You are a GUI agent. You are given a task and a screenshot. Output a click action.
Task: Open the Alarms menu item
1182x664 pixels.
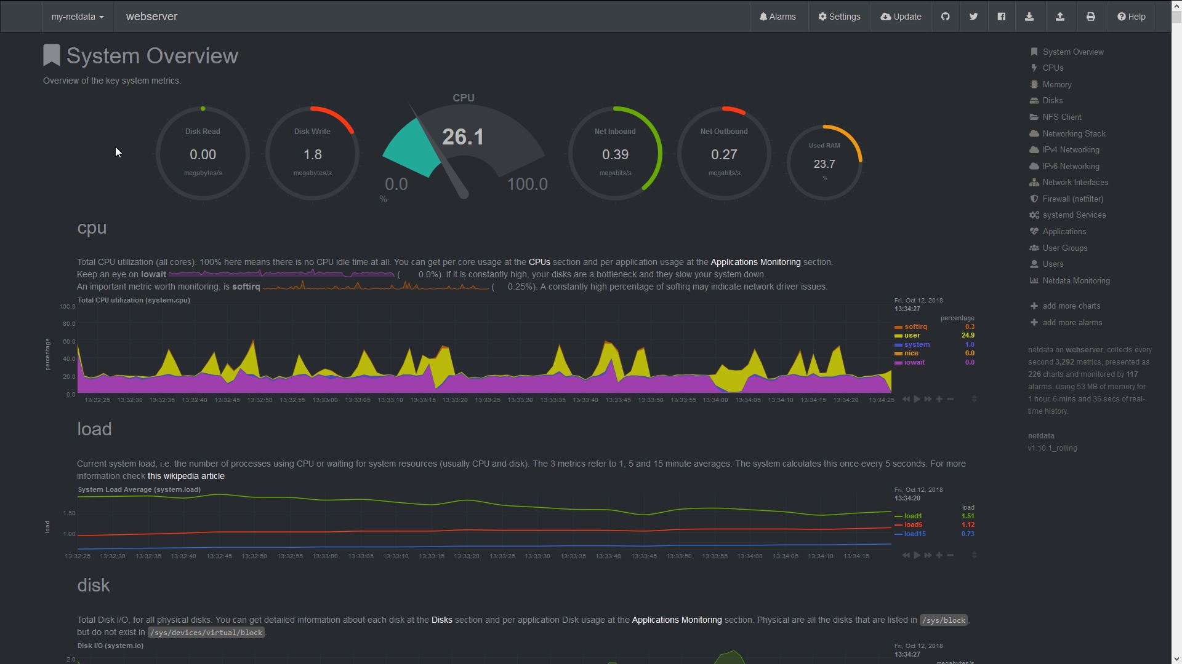pyautogui.click(x=778, y=17)
